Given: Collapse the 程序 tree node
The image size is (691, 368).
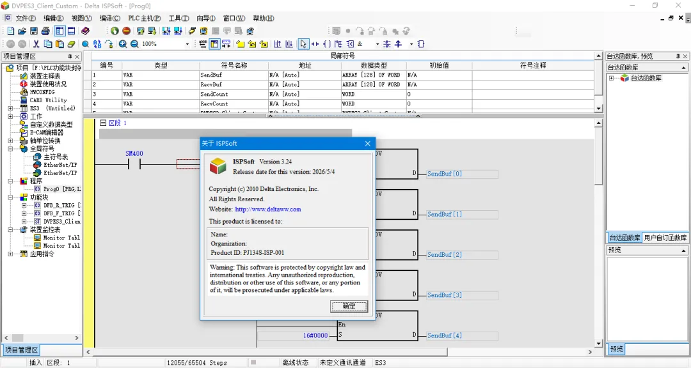Looking at the screenshot, I should click(10, 181).
